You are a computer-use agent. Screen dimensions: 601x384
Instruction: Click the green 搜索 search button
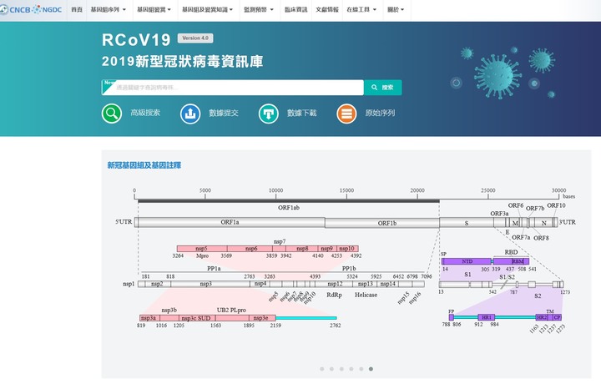pyautogui.click(x=383, y=88)
